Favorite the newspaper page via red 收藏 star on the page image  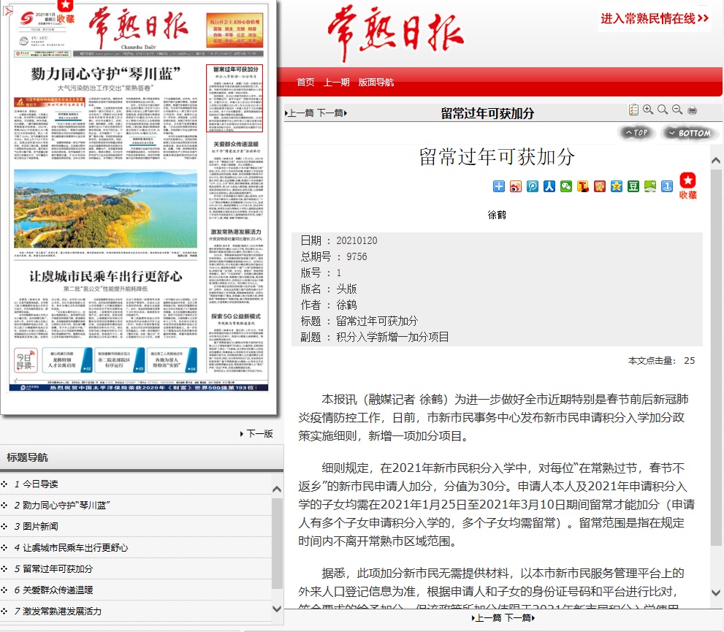[x=66, y=12]
